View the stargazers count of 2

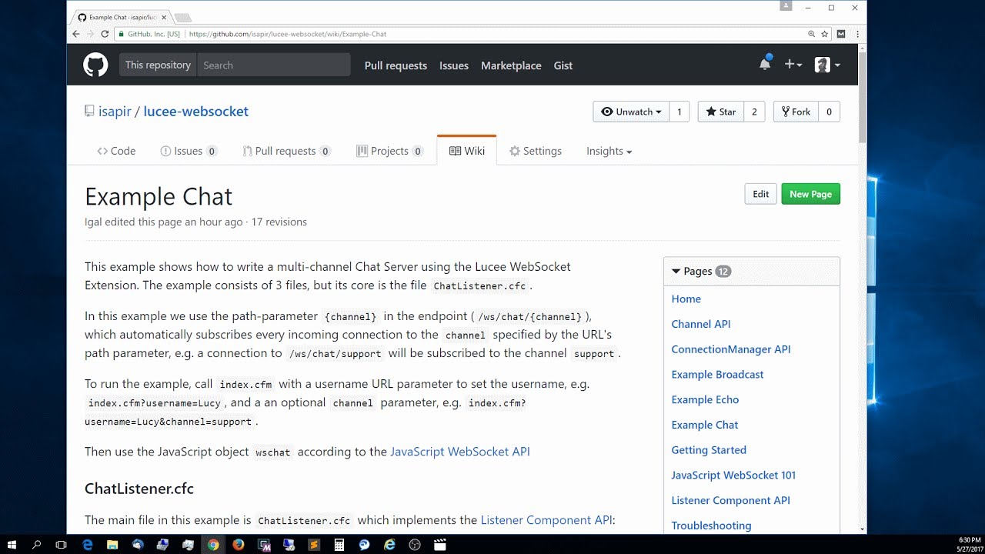(x=754, y=112)
